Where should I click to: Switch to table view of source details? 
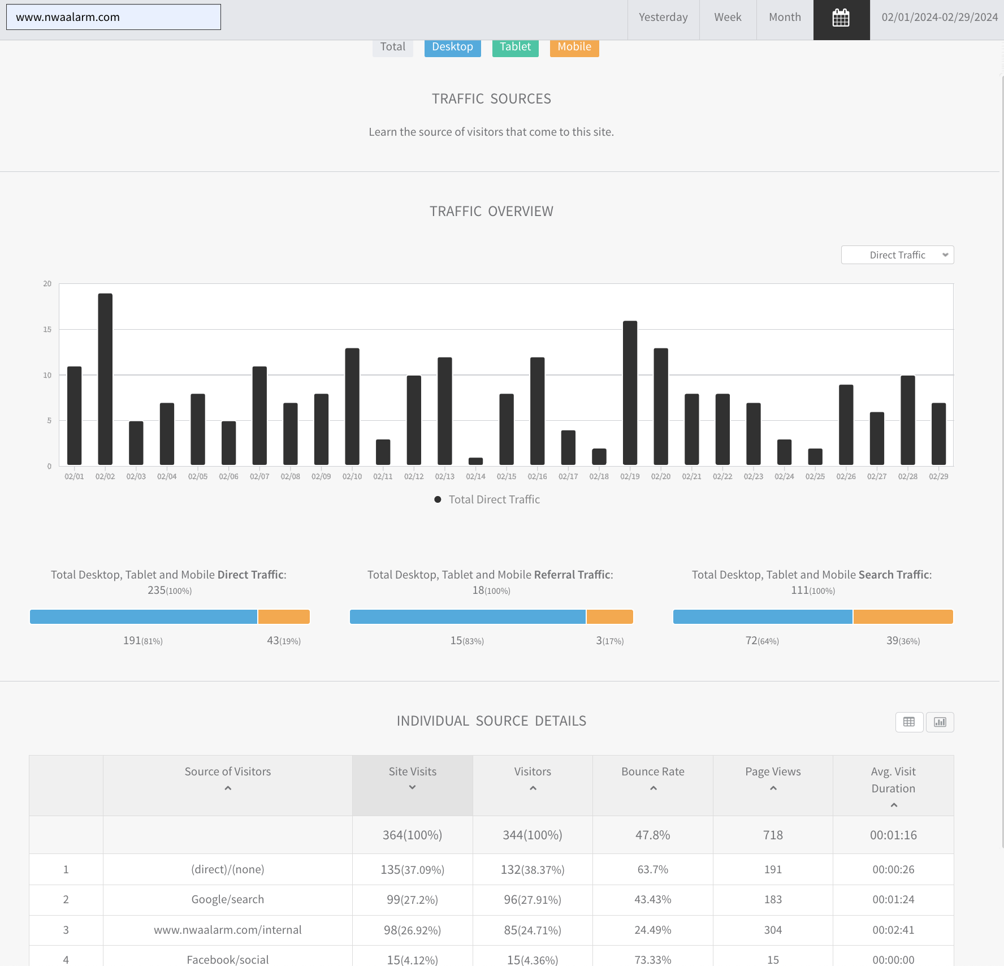(x=909, y=722)
